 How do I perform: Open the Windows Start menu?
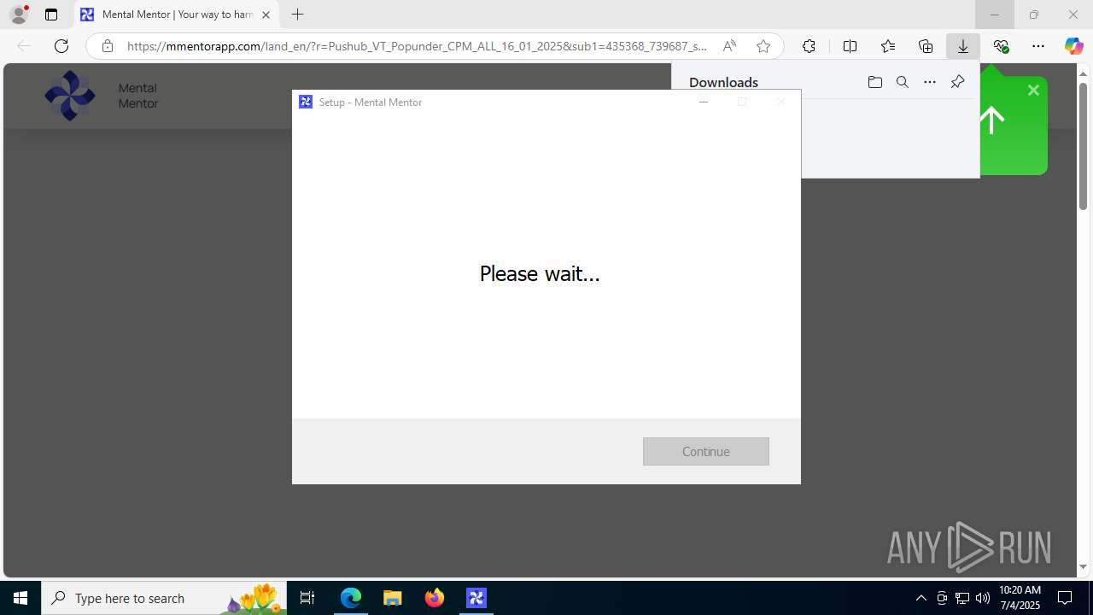point(20,598)
